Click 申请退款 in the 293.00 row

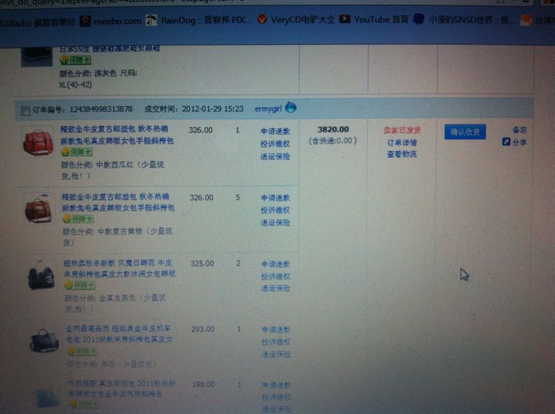[276, 330]
